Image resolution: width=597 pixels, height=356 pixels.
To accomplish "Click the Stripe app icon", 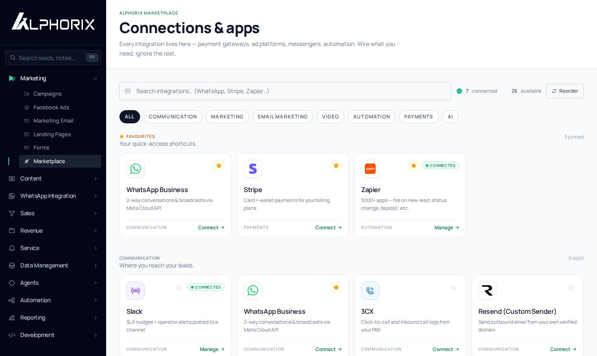I will [253, 169].
